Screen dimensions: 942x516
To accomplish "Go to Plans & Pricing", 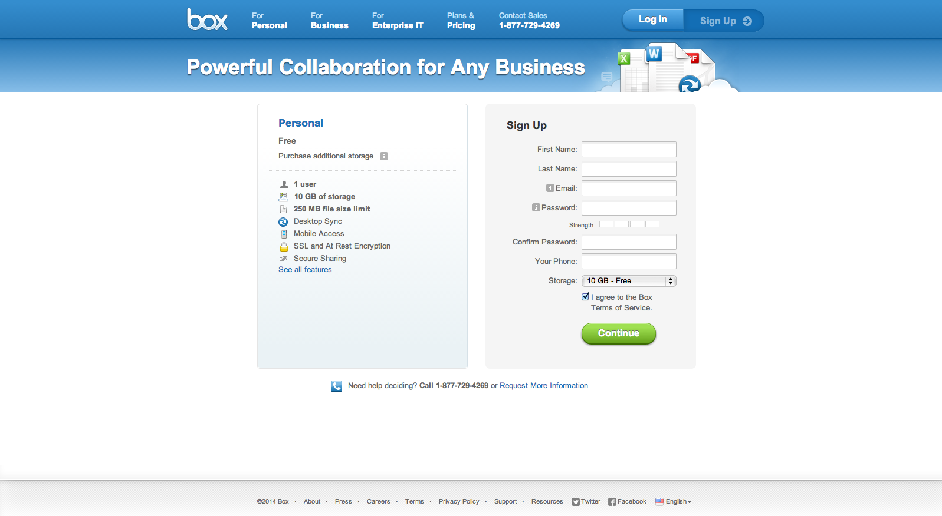I will 461,21.
